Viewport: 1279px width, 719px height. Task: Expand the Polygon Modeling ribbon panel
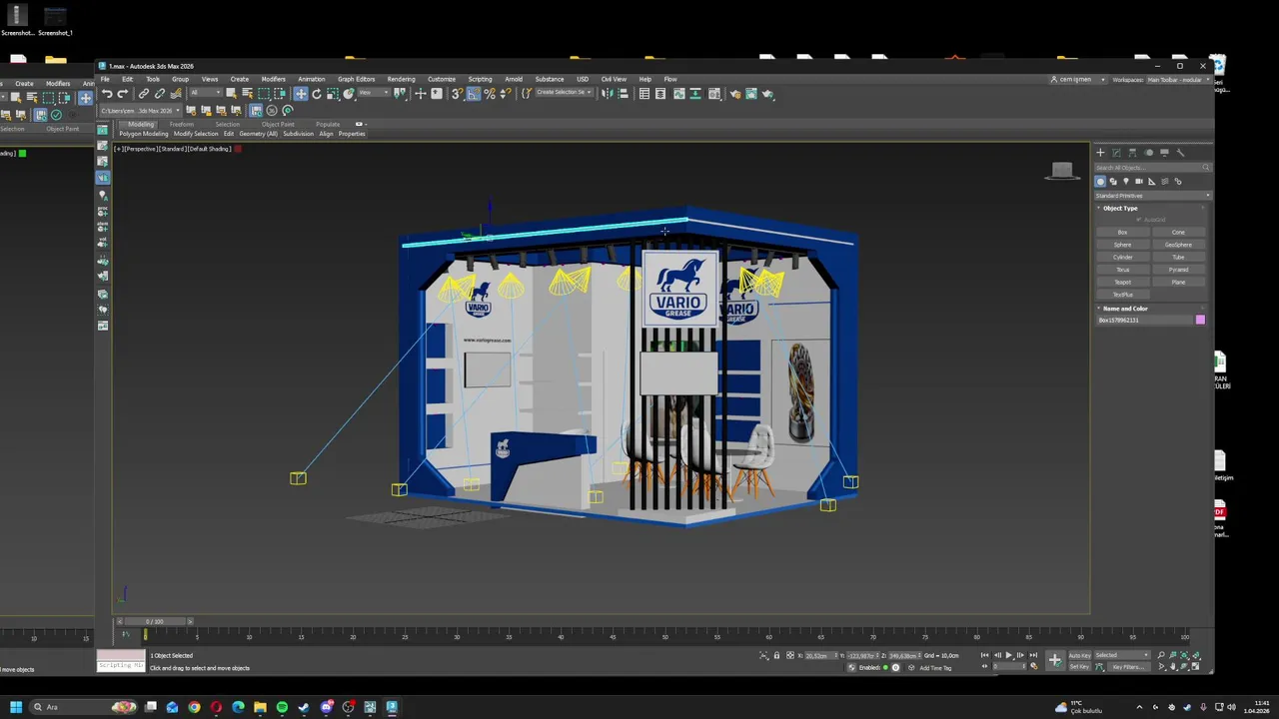coord(144,134)
